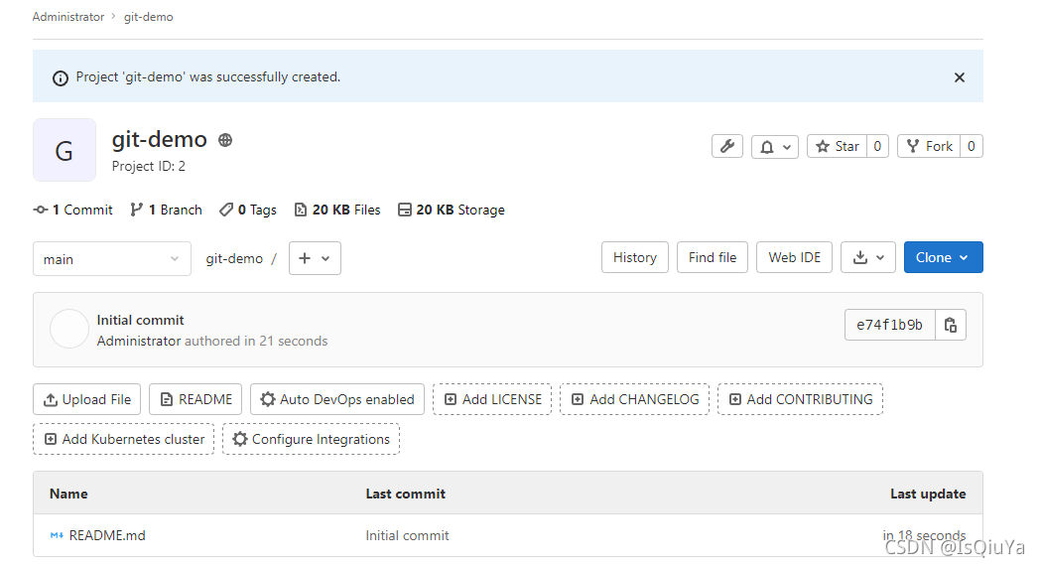Viewport: 1040px width, 568px height.
Task: Star the git-demo project
Action: point(837,146)
